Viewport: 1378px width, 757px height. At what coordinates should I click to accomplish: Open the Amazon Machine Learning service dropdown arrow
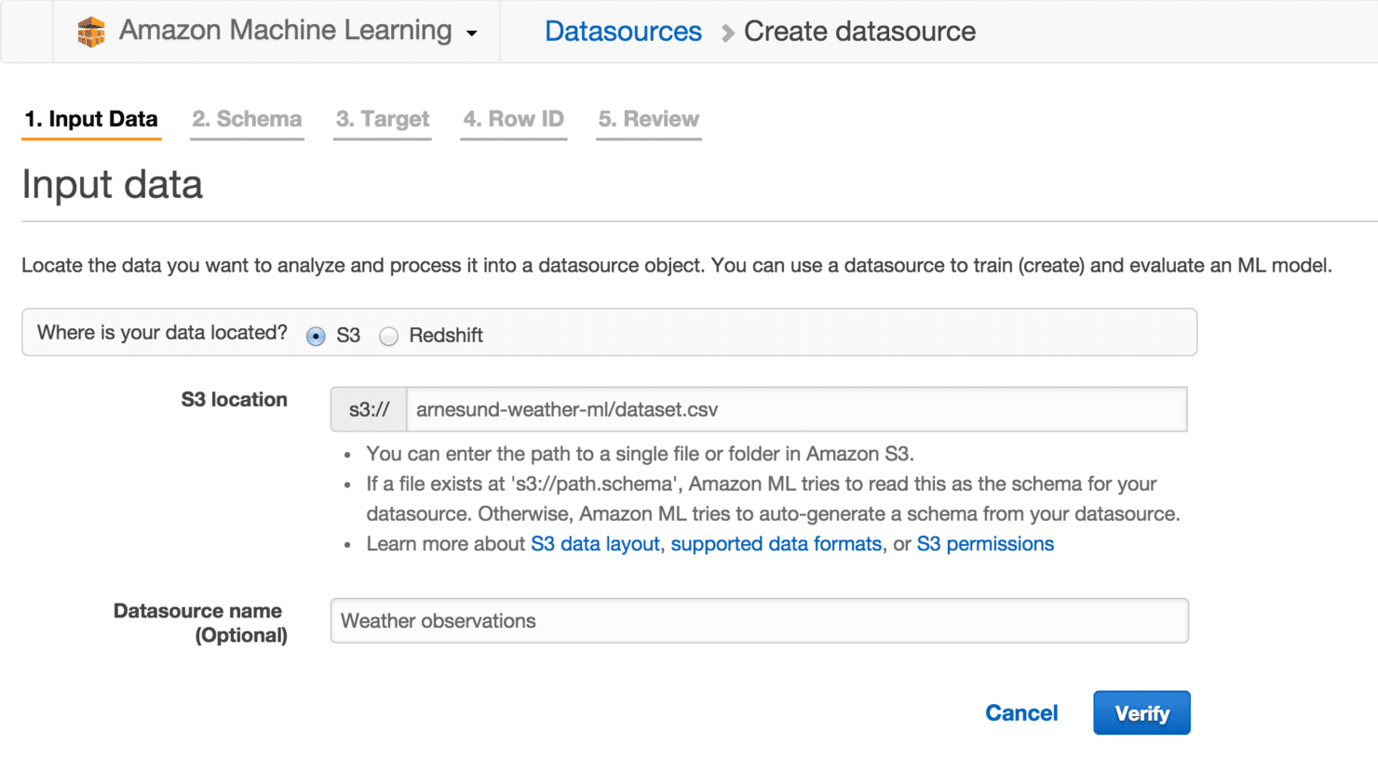472,33
